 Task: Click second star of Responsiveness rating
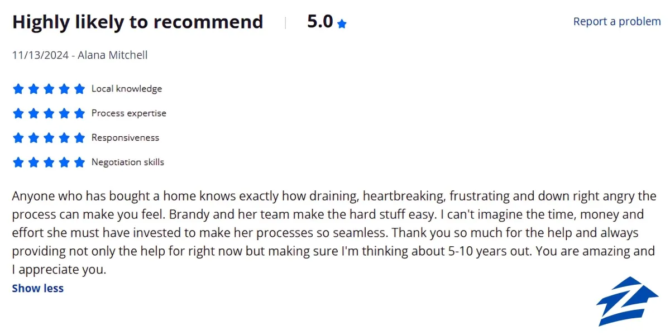(33, 138)
